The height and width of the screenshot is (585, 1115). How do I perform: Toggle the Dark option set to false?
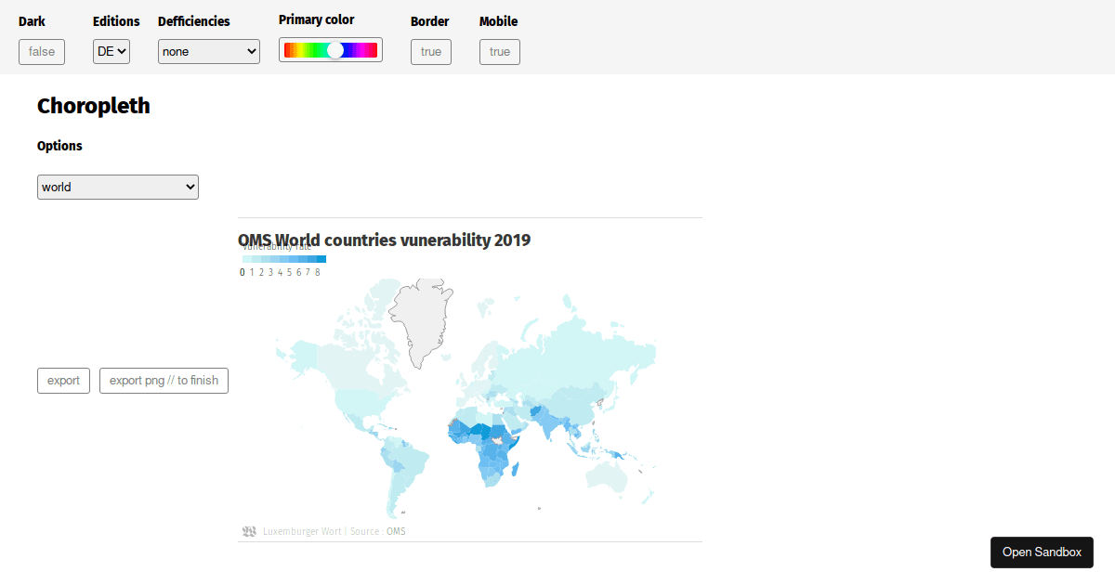coord(41,51)
